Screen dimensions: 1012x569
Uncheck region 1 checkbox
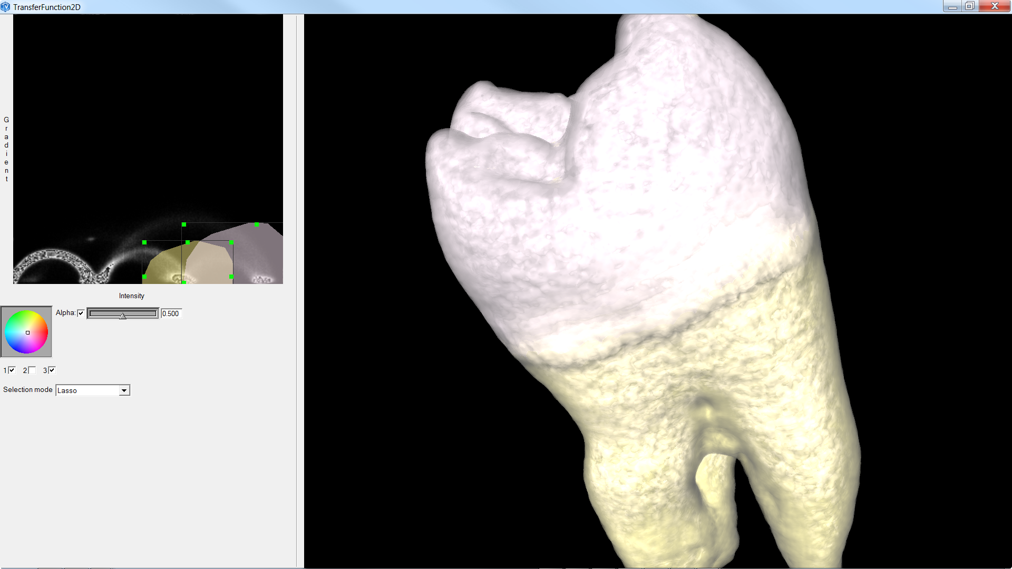click(12, 370)
